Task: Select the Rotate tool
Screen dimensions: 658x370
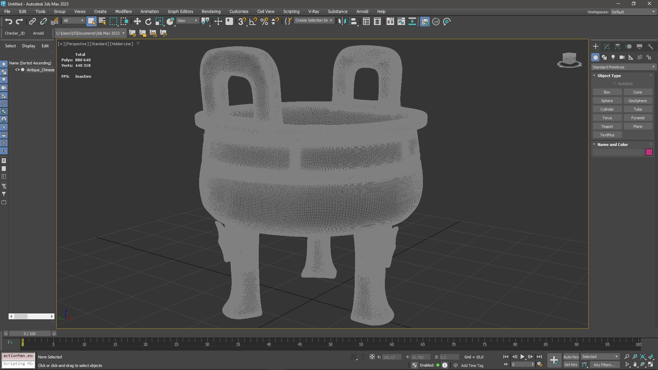Action: pyautogui.click(x=148, y=22)
